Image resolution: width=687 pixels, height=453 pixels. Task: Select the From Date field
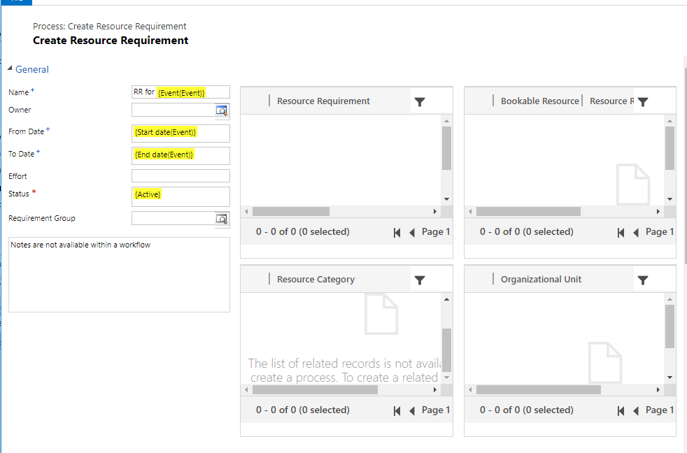(x=180, y=133)
